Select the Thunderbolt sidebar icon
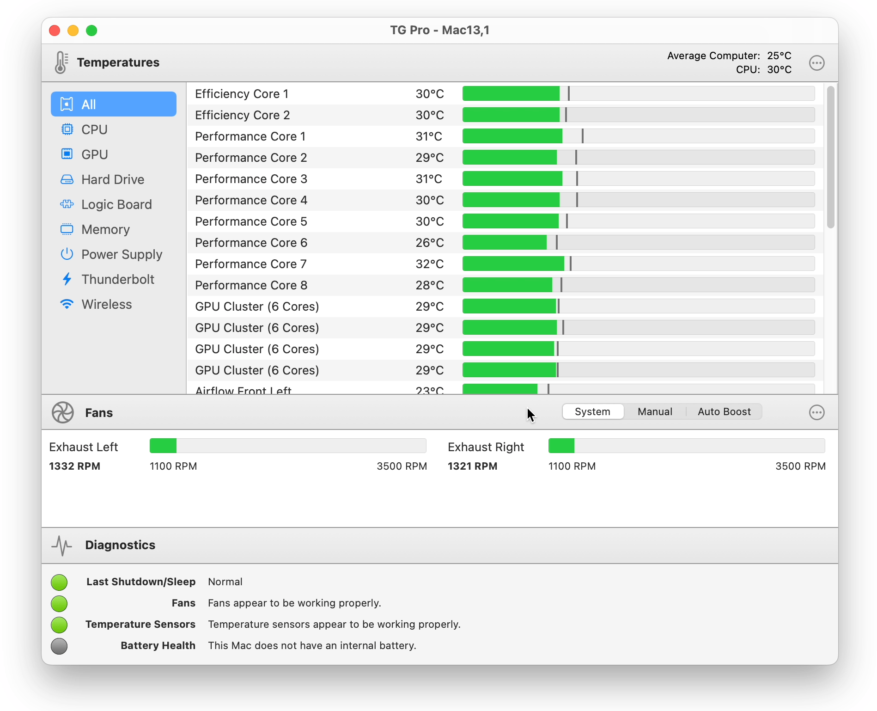877x711 pixels. coord(67,279)
